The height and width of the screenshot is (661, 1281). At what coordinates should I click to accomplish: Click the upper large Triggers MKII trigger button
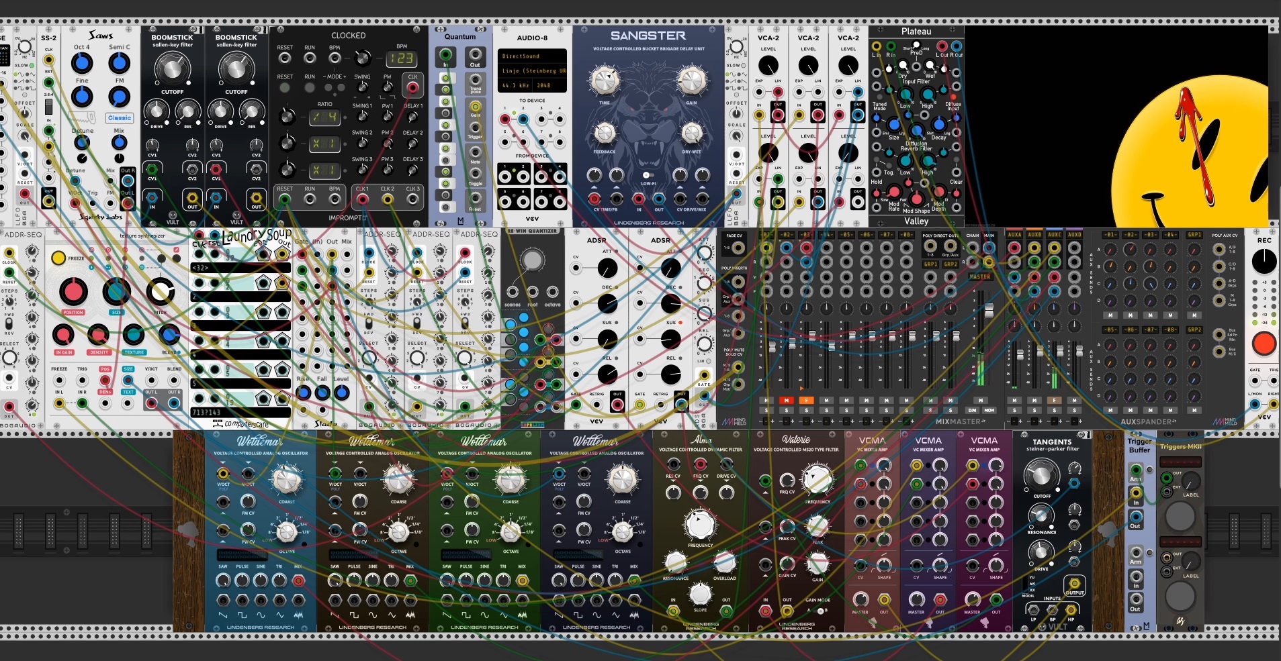[x=1180, y=515]
